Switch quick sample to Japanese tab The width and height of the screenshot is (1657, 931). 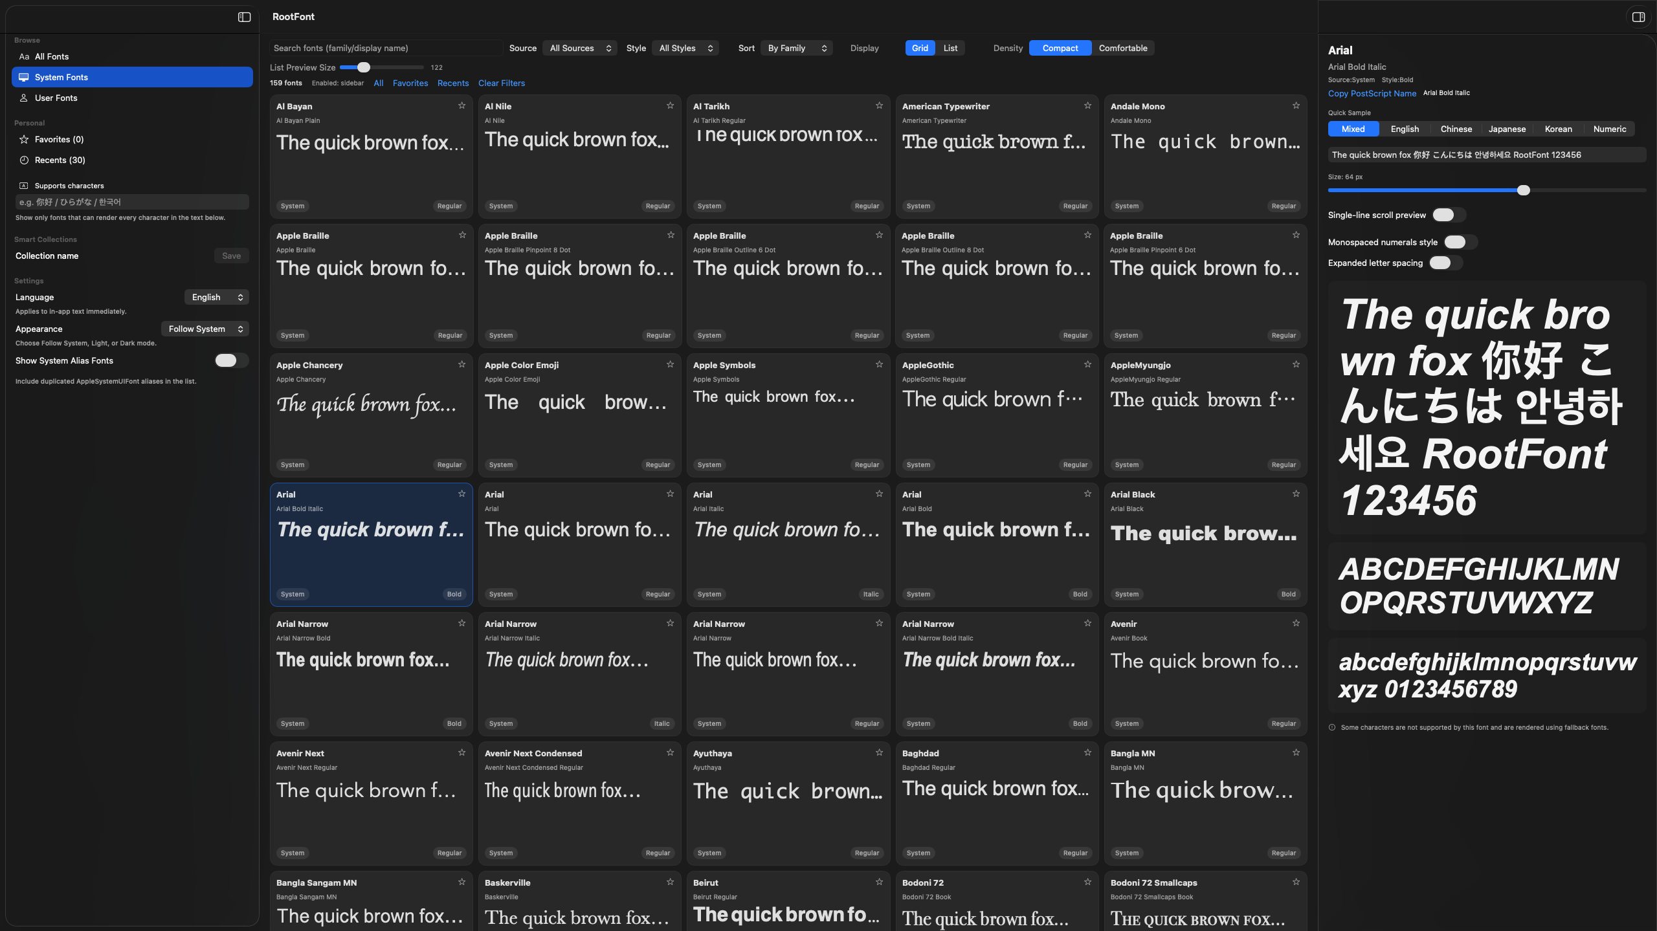point(1507,129)
